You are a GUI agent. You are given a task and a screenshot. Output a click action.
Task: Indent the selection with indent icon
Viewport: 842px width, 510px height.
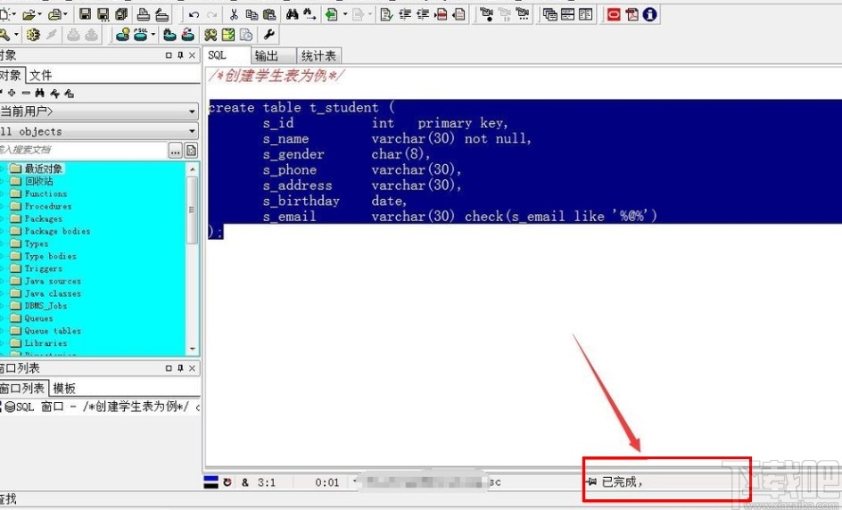click(404, 14)
